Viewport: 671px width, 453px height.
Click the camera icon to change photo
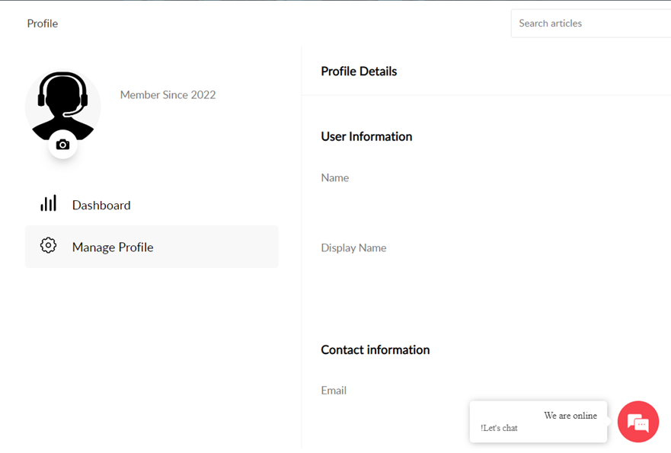click(62, 145)
